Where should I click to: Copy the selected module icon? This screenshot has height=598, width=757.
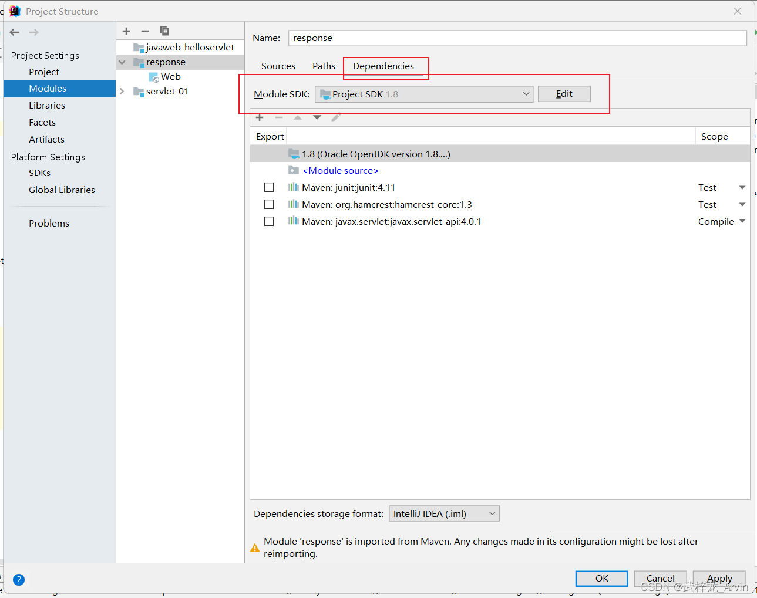click(164, 31)
